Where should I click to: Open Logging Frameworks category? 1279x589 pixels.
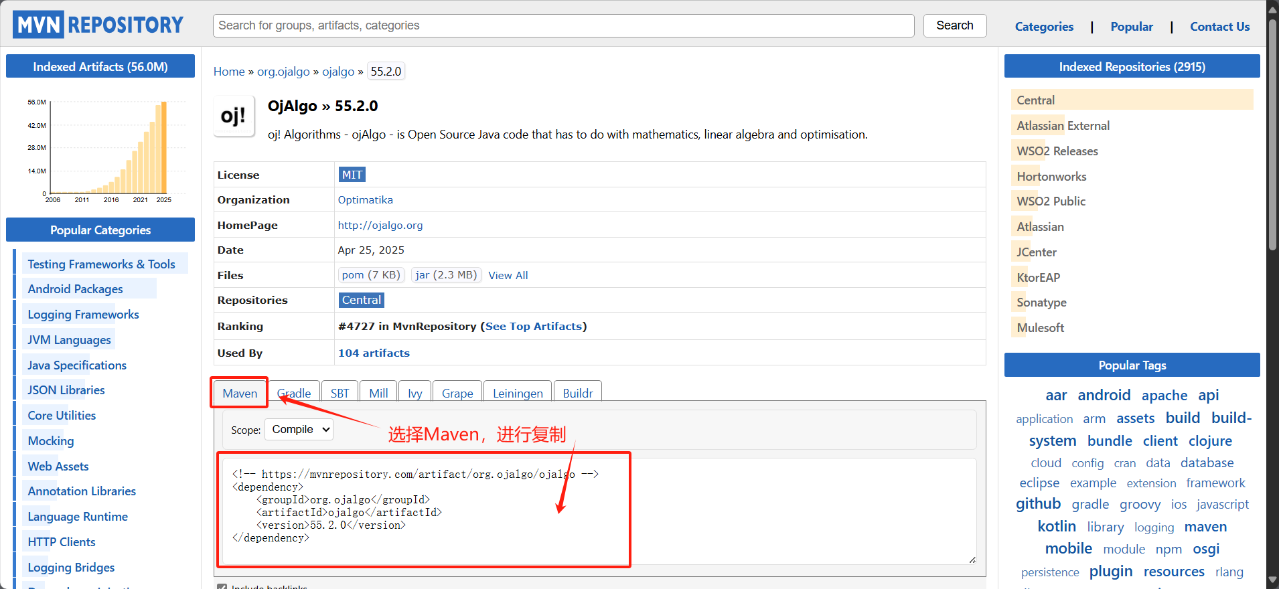point(83,315)
